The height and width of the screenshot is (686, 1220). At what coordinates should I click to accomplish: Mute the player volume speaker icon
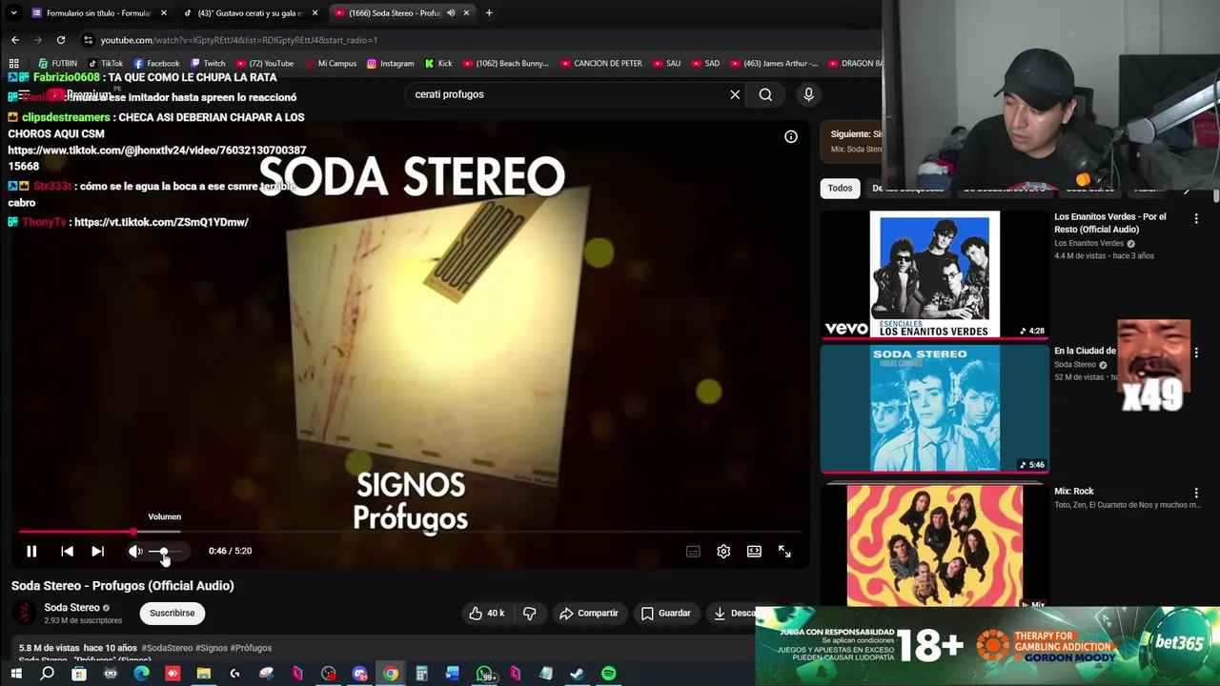135,551
